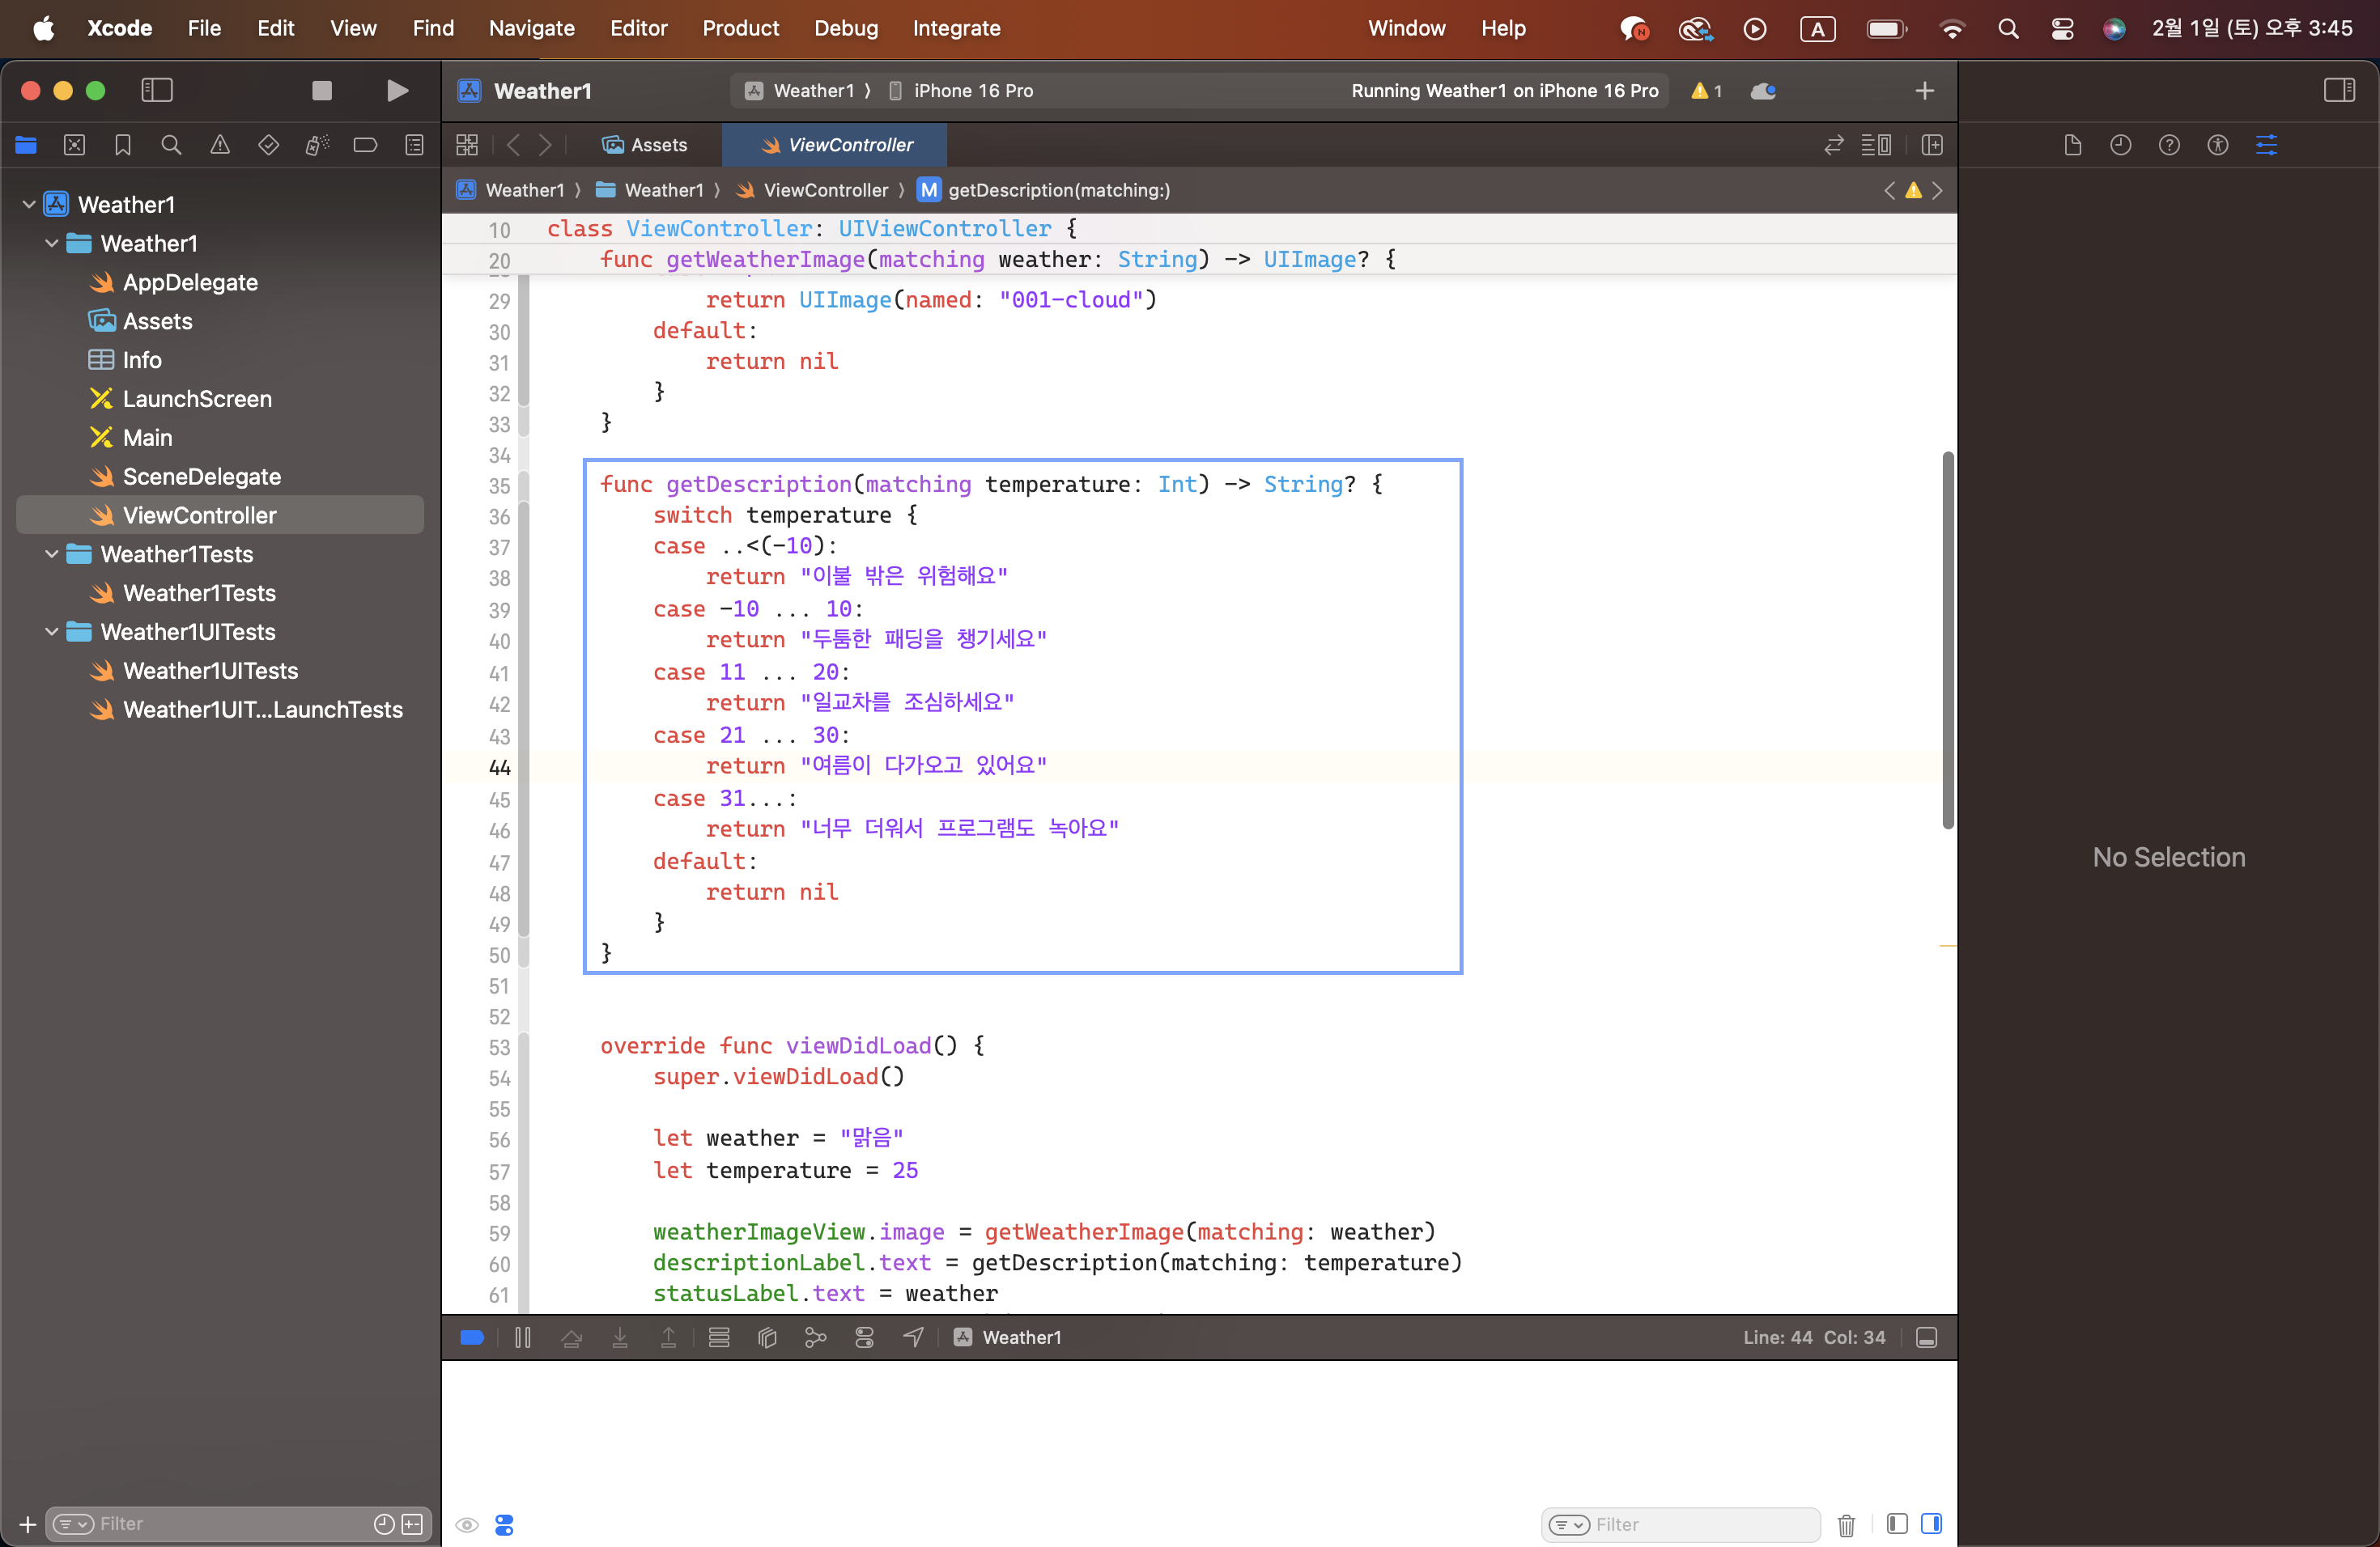Open the Find navigator magnifier icon

pyautogui.click(x=171, y=145)
